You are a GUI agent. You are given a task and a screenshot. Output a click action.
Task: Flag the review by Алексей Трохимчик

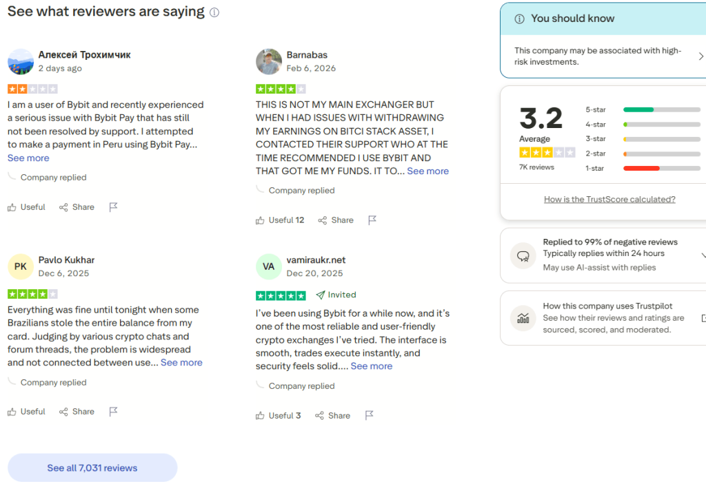point(113,207)
